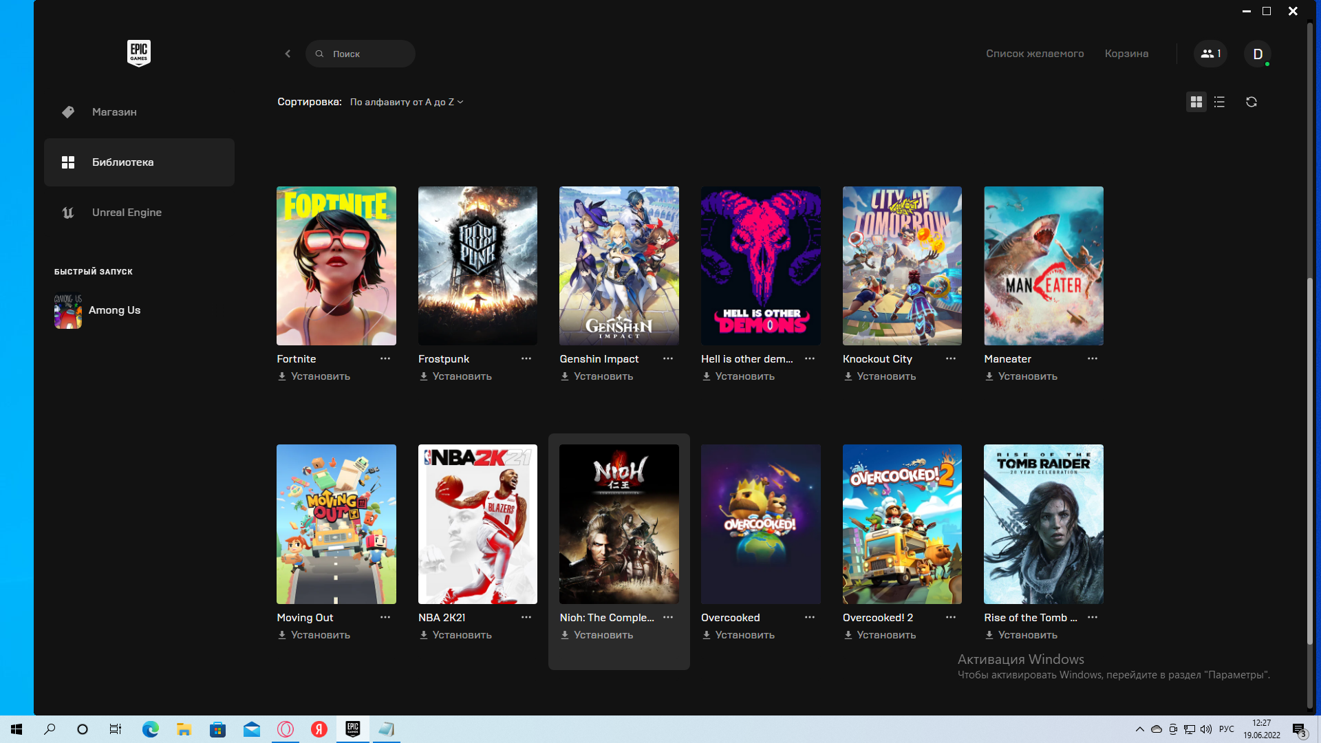Image resolution: width=1321 pixels, height=743 pixels.
Task: Open the Yandex browser from taskbar
Action: 319,729
